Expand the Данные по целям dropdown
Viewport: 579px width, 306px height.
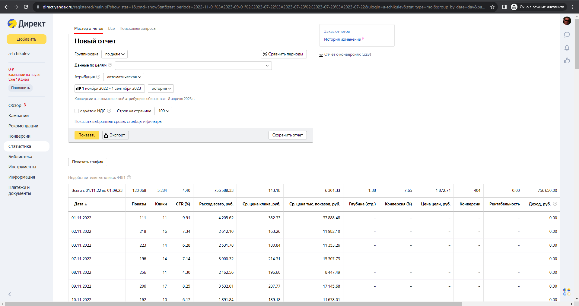coord(193,66)
